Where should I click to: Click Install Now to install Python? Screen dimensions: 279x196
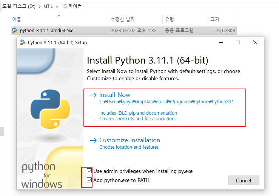pos(115,95)
